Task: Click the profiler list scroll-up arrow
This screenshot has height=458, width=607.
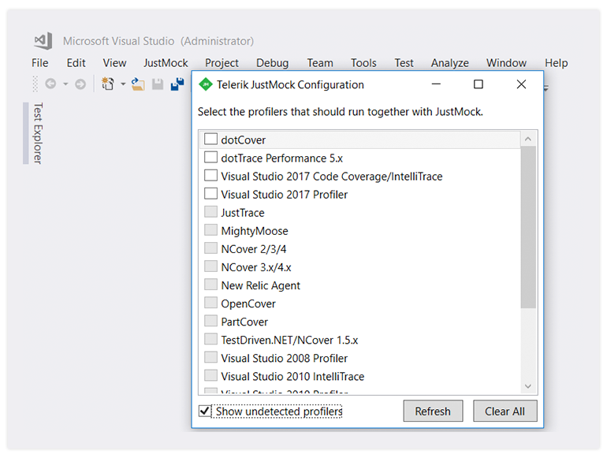Action: [528, 139]
